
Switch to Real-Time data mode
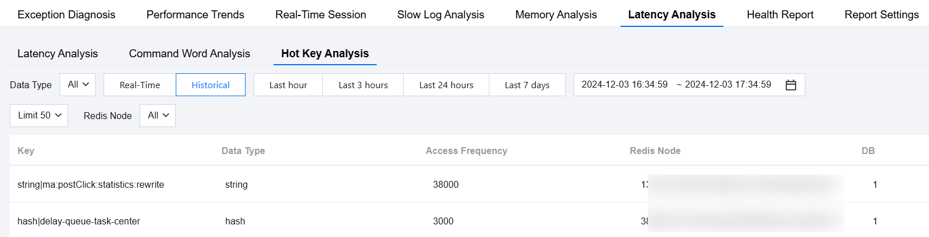(x=140, y=85)
